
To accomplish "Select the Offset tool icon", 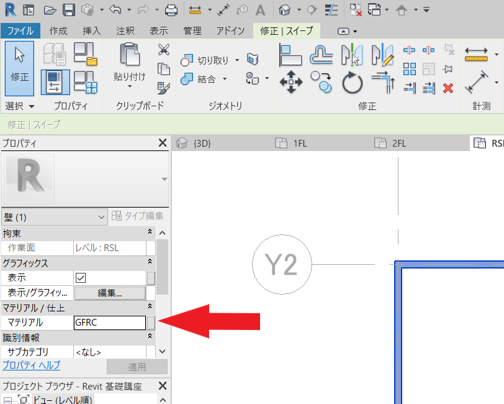I will 321,55.
